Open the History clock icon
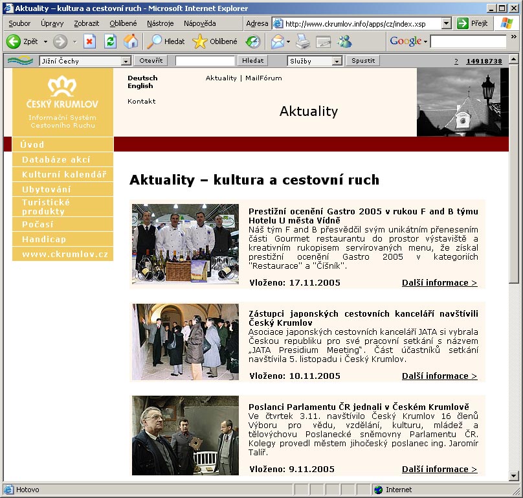 click(253, 41)
